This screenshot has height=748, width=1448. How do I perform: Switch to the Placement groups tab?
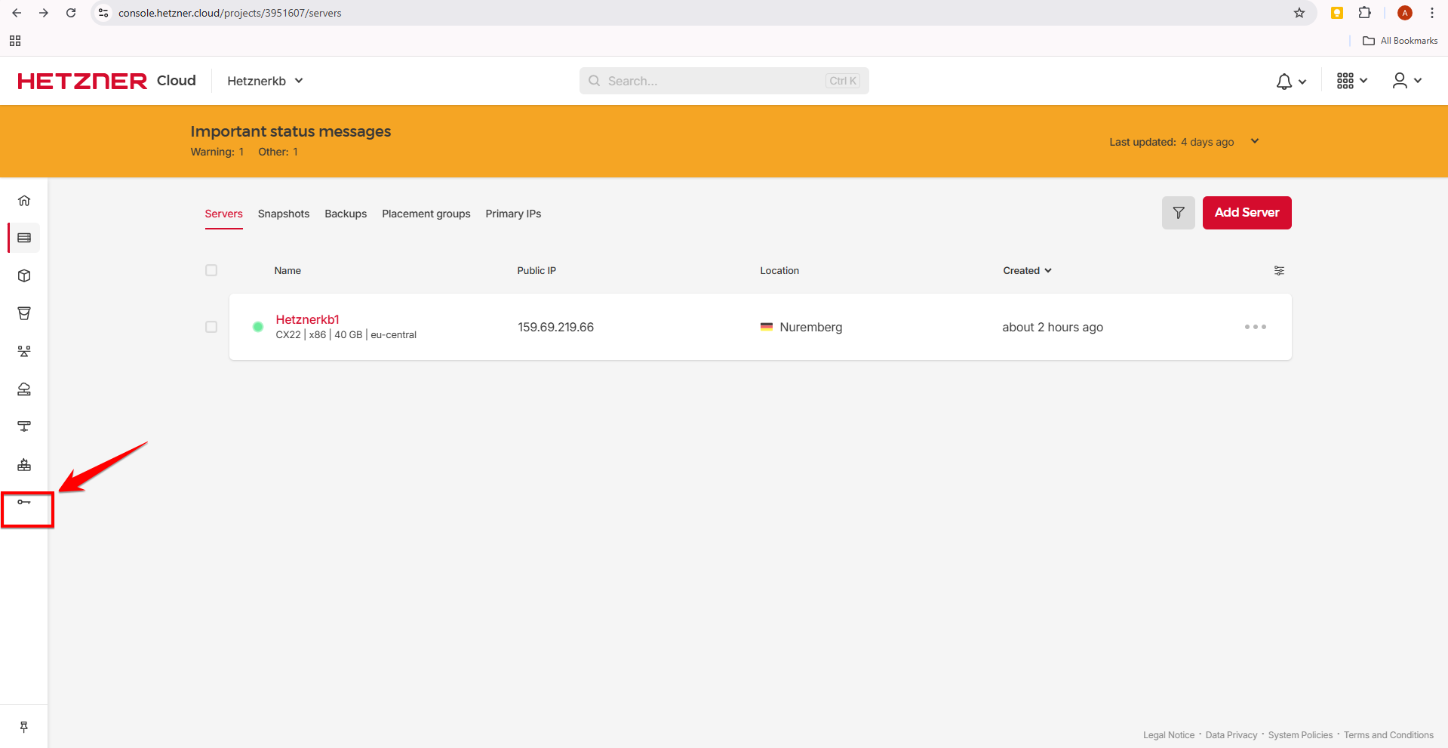coord(426,214)
